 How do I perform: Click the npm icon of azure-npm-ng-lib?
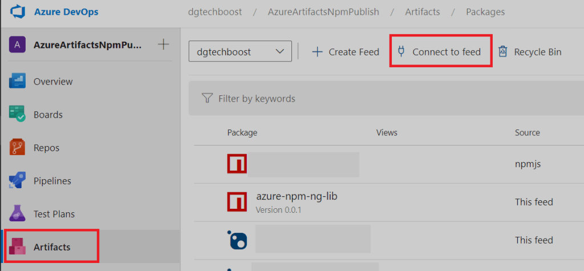click(x=237, y=201)
